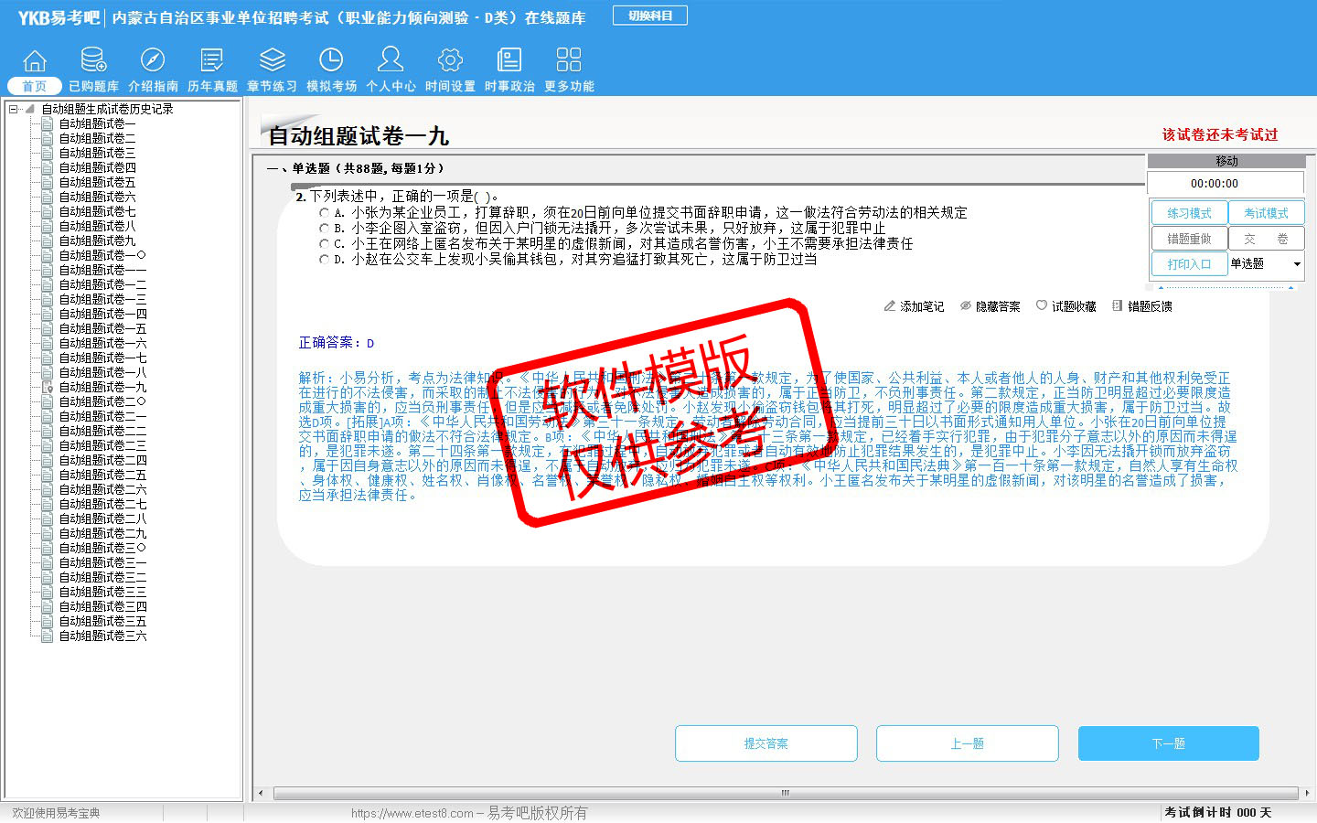The height and width of the screenshot is (823, 1317).
Task: Switch to 考试模式 exam mode
Action: (x=1266, y=213)
